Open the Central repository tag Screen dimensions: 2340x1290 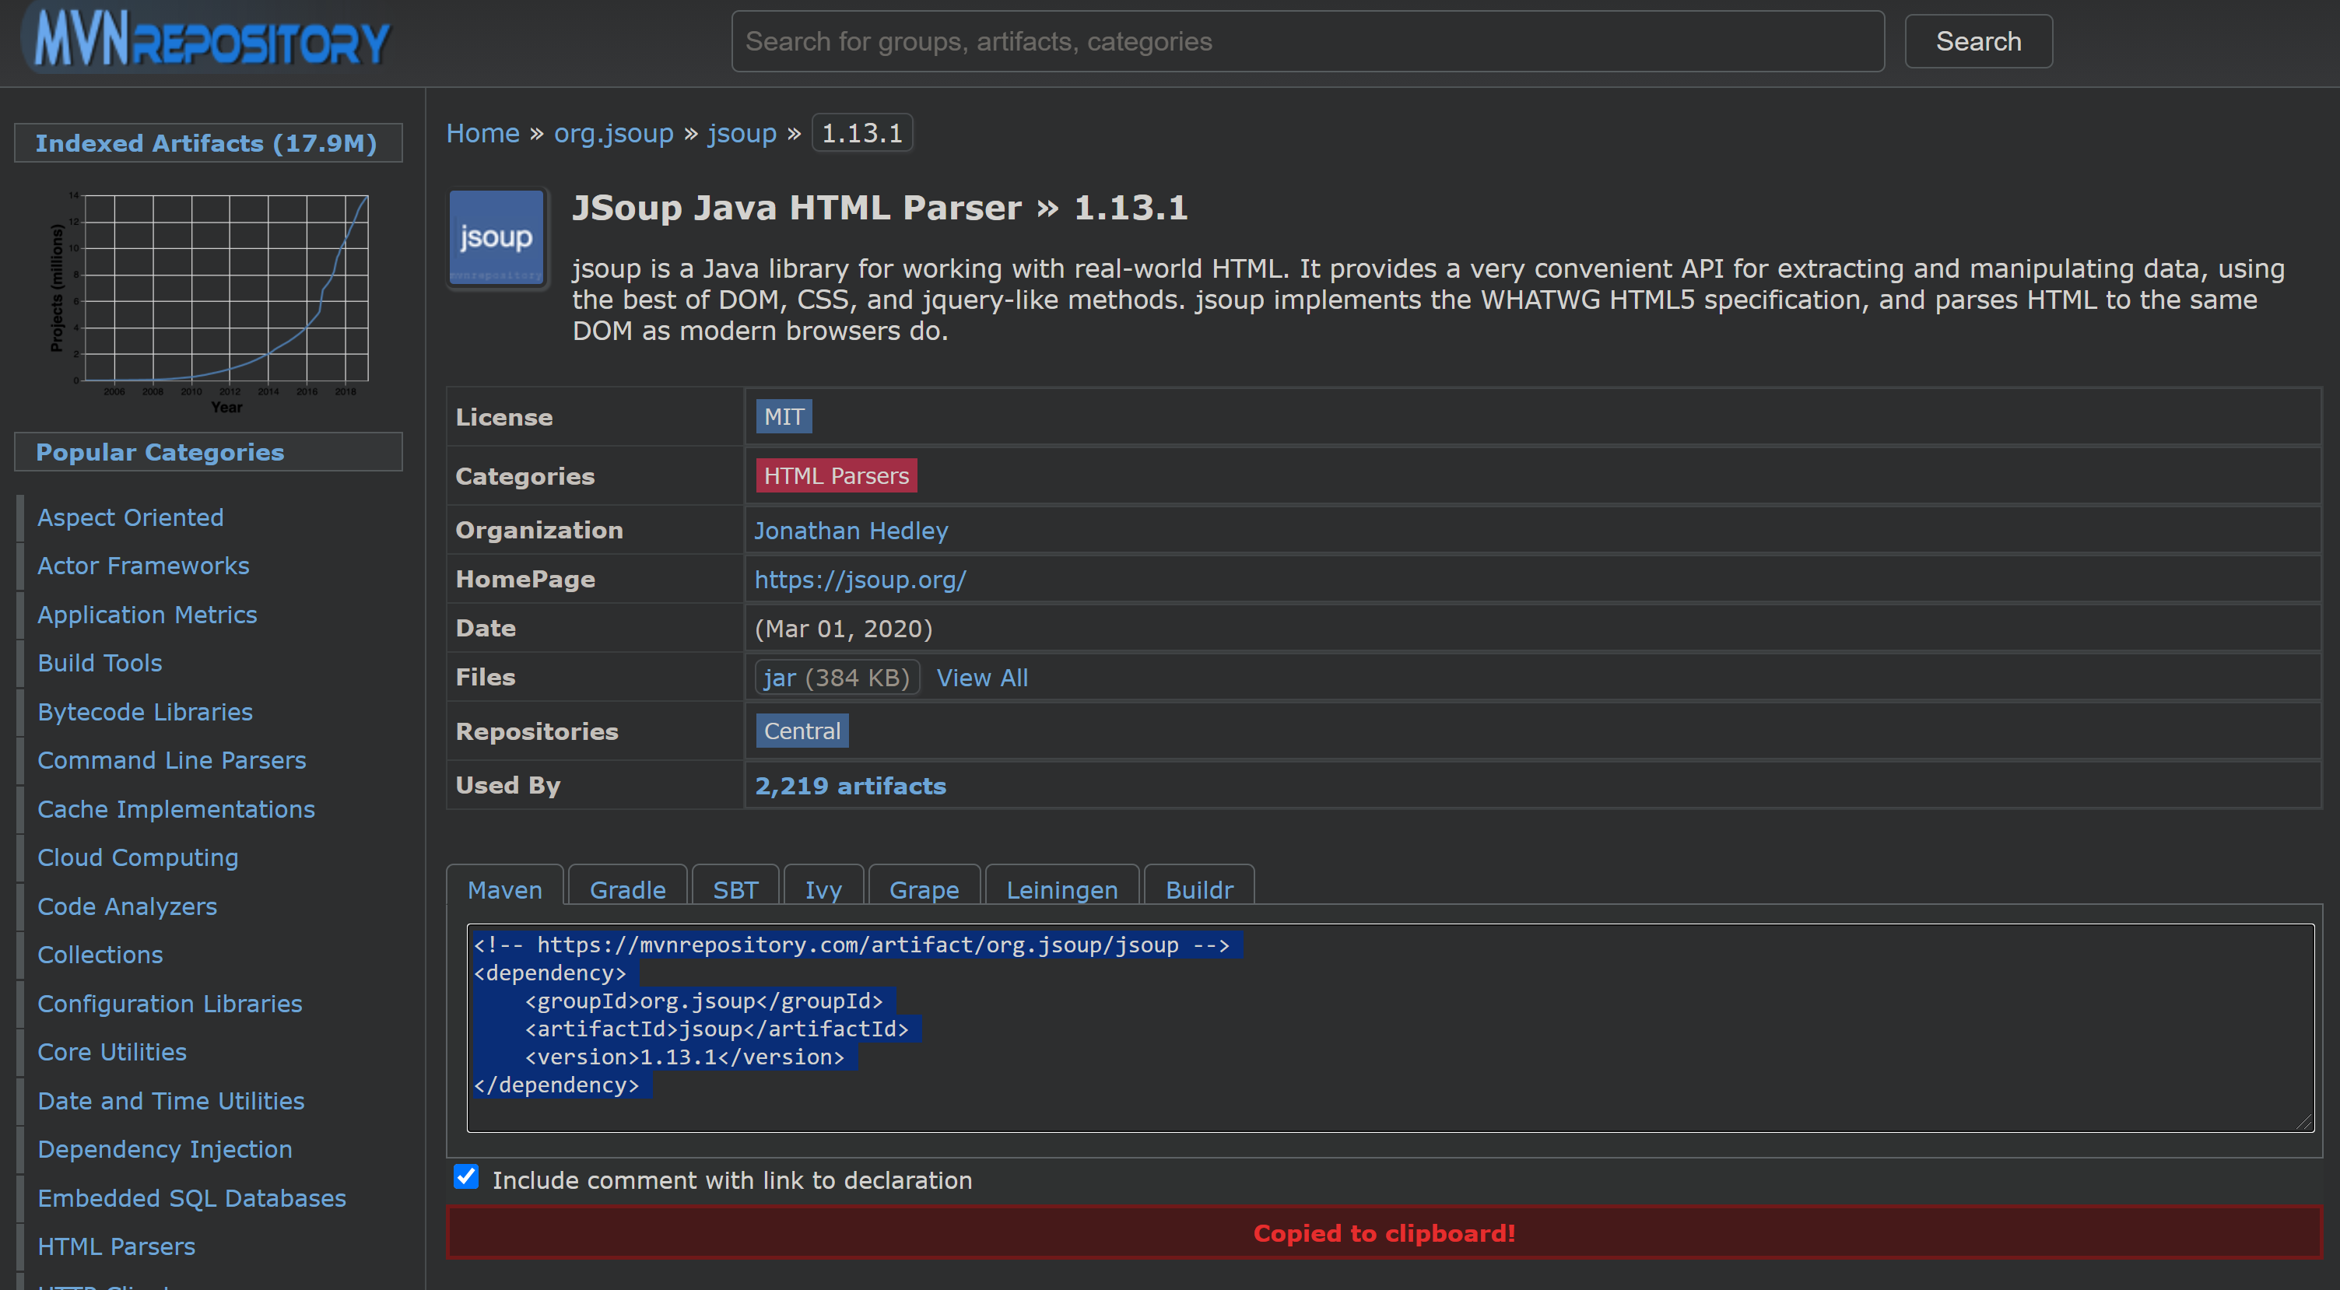(x=802, y=731)
